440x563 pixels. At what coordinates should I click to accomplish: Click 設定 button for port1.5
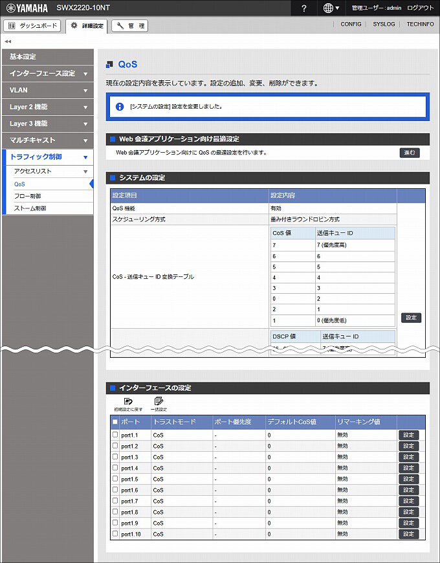click(409, 479)
